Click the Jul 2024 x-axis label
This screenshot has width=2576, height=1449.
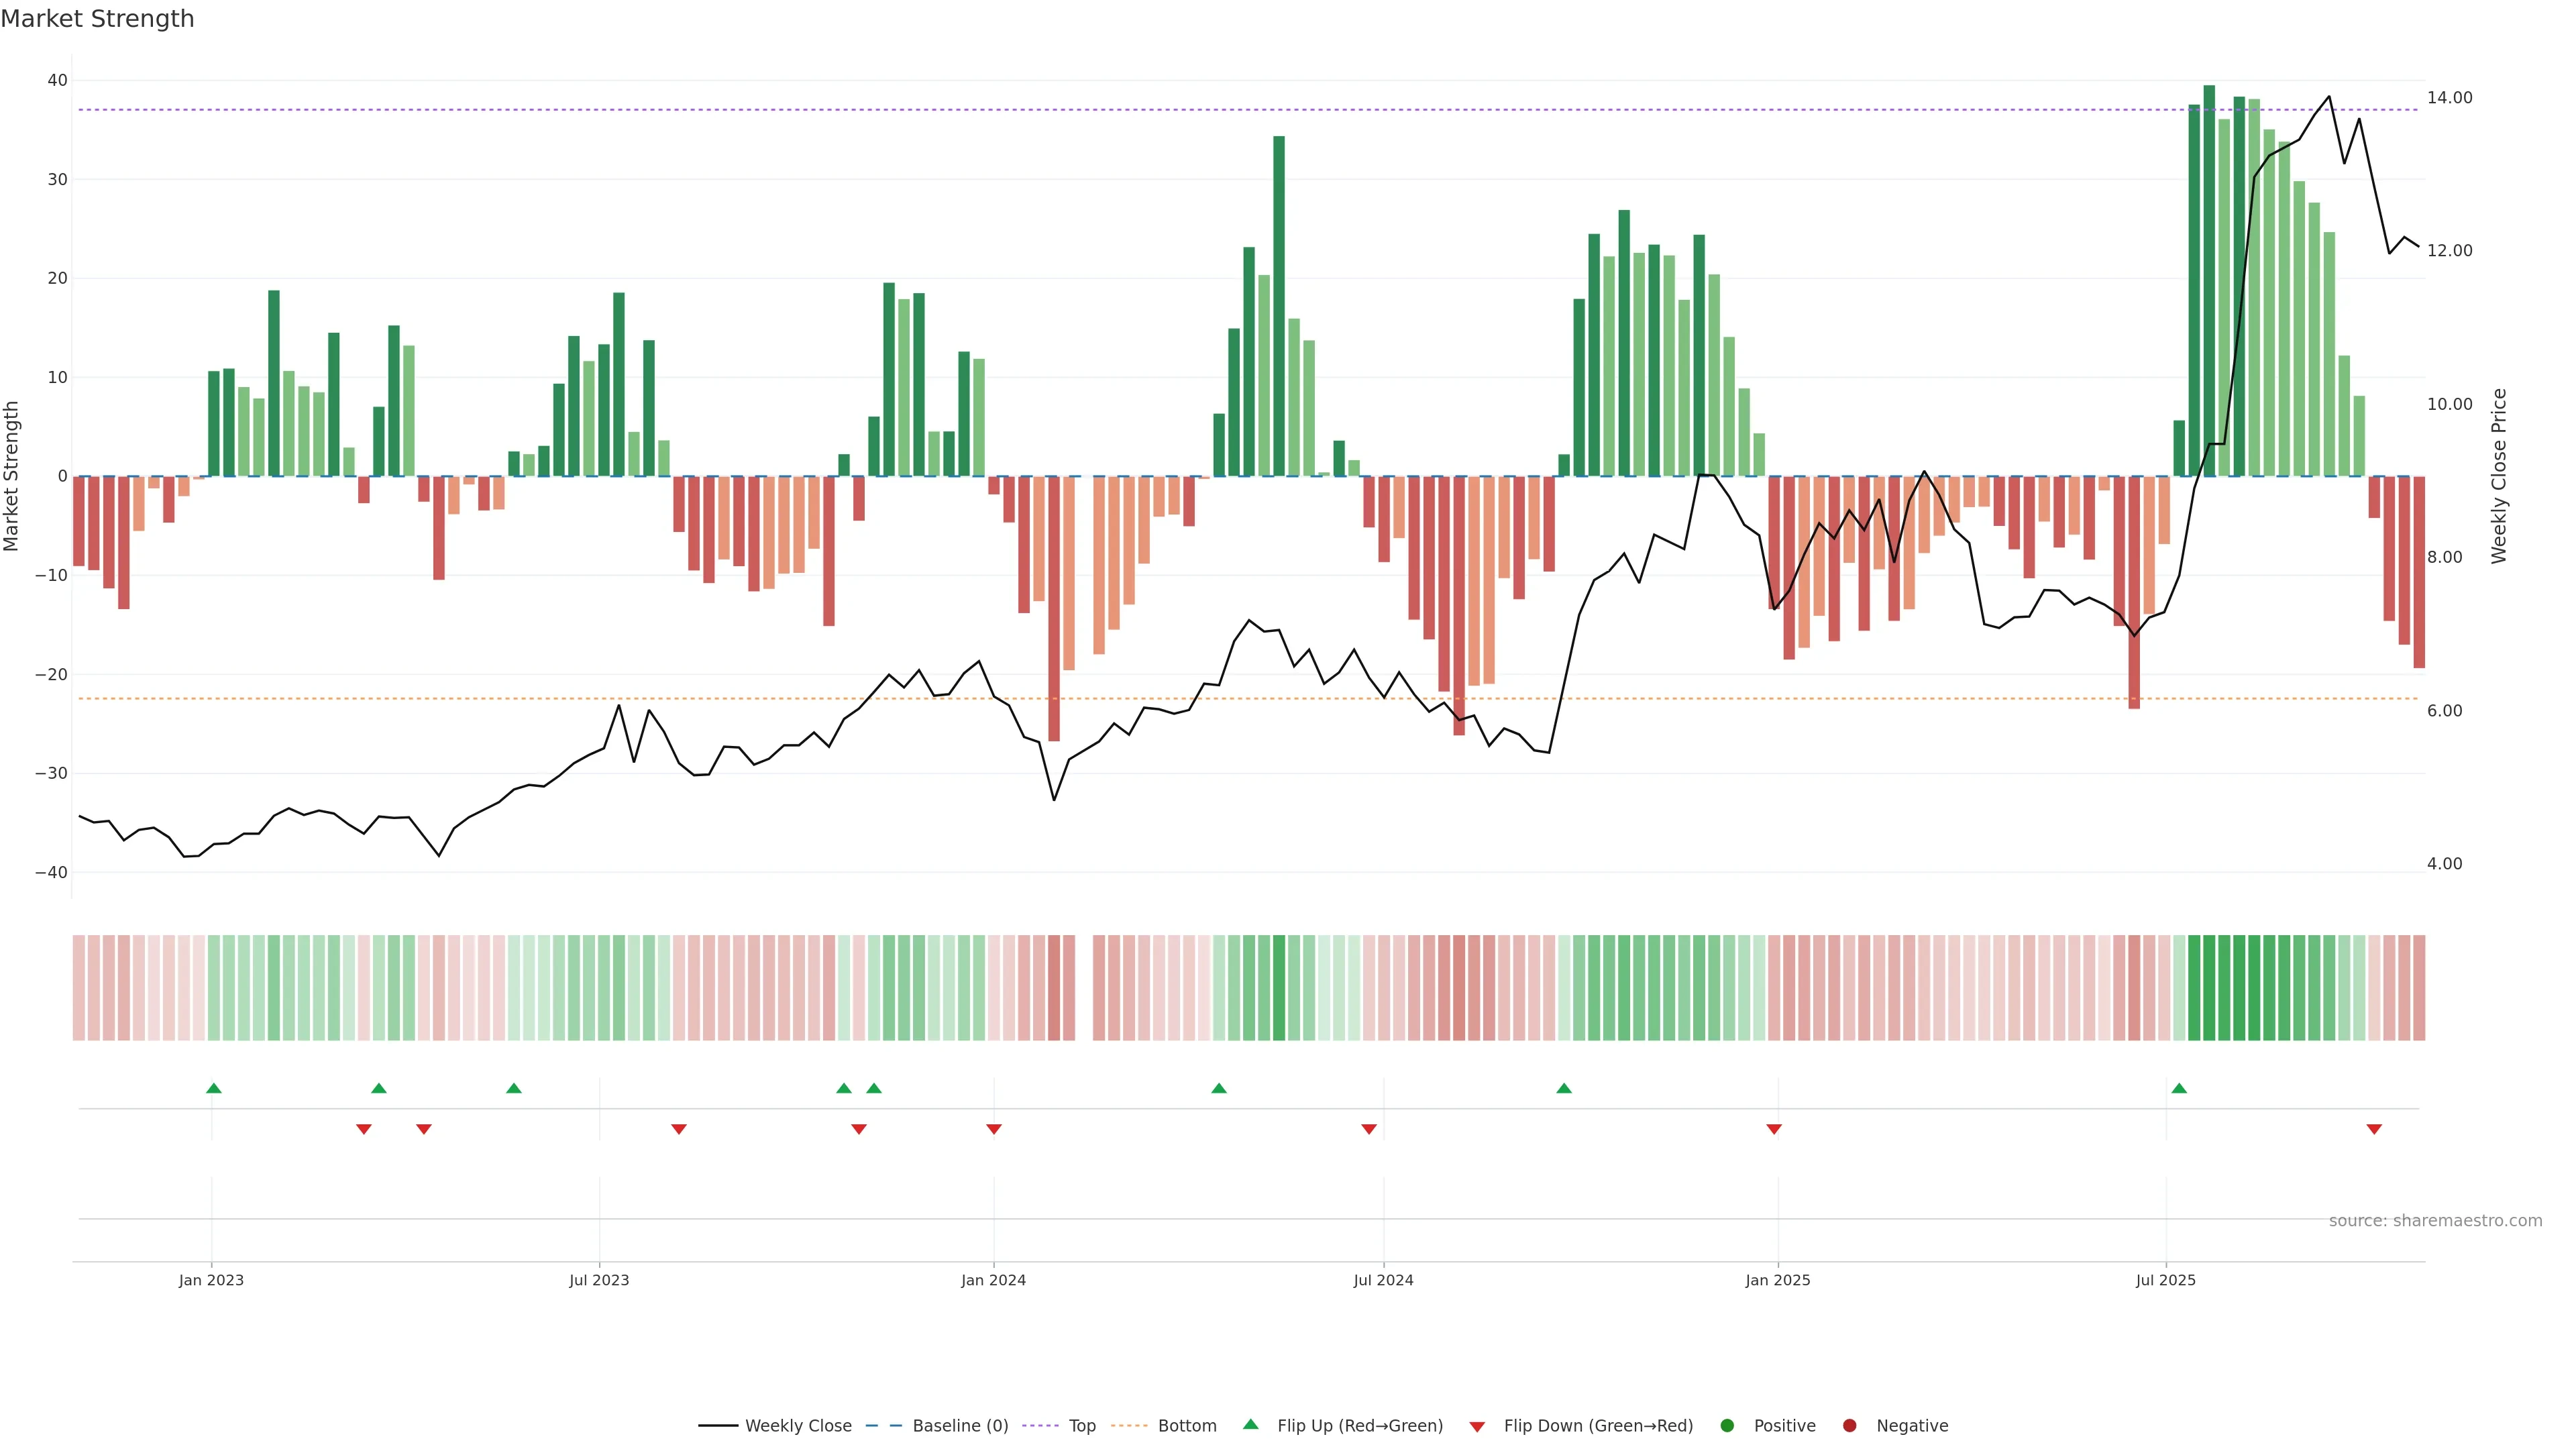tap(1383, 1280)
